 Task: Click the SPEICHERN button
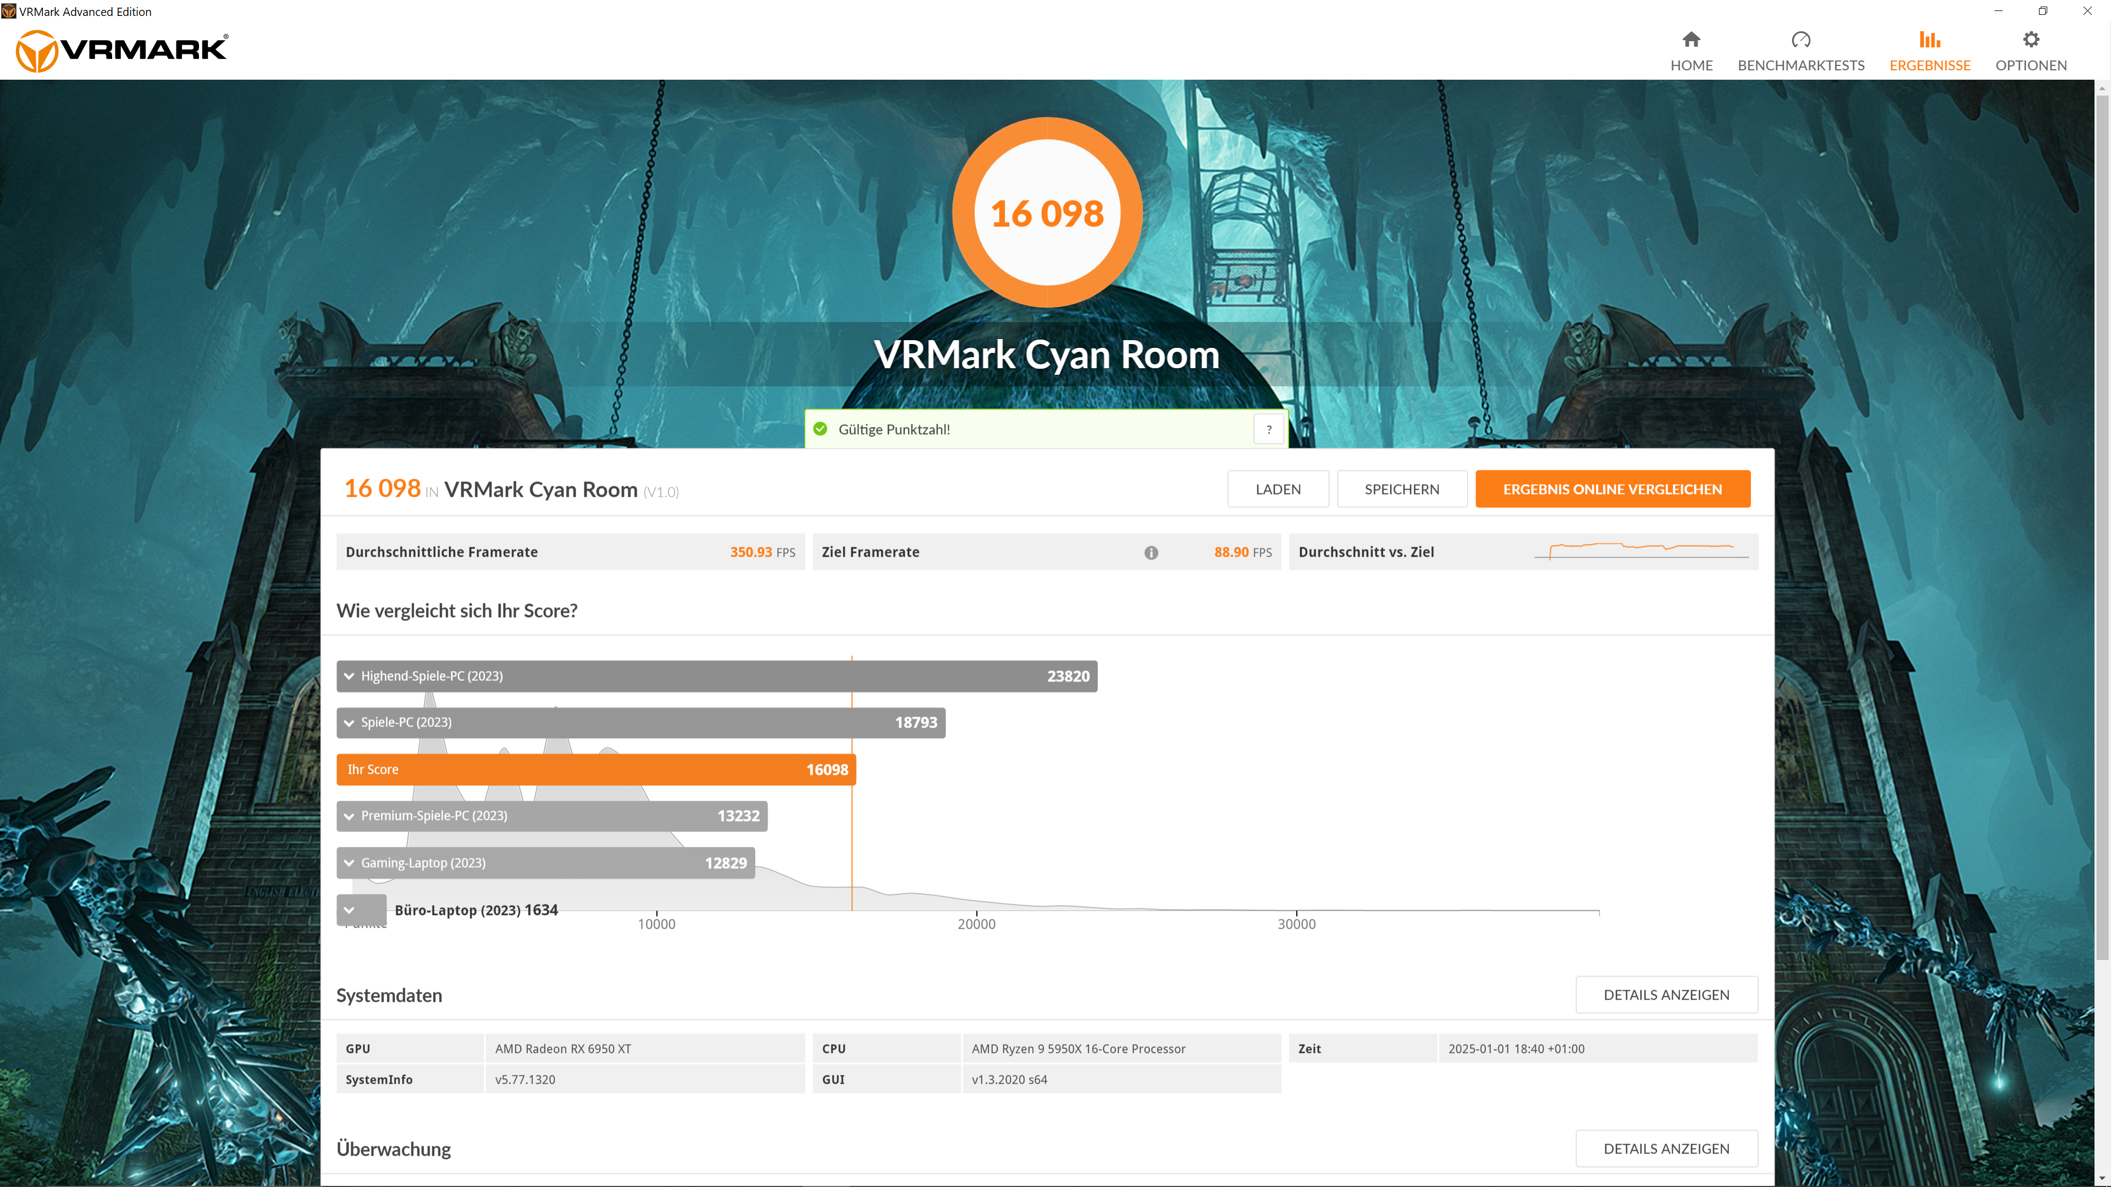[x=1401, y=489]
